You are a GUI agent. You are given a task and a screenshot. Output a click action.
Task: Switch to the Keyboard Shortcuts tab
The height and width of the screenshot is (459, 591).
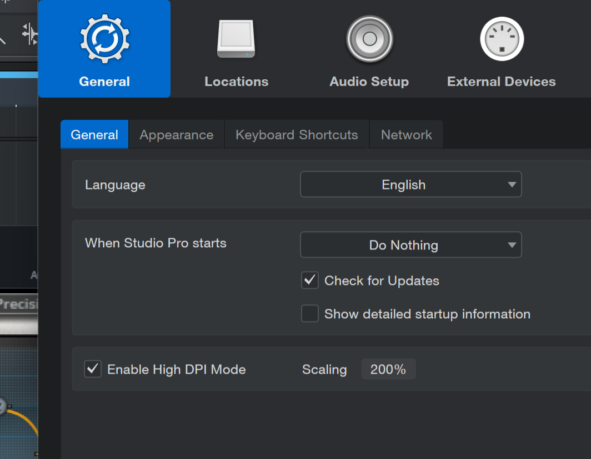click(297, 135)
